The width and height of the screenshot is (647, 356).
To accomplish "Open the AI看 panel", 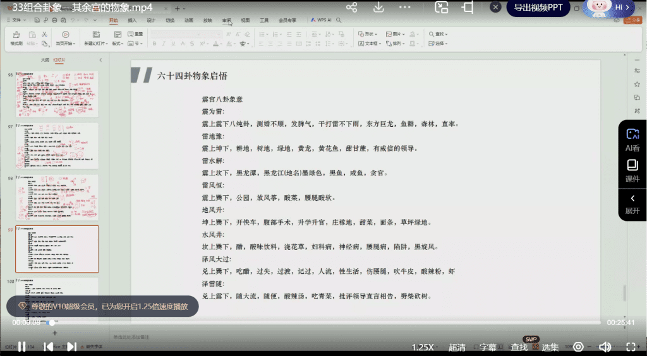I will pyautogui.click(x=632, y=139).
